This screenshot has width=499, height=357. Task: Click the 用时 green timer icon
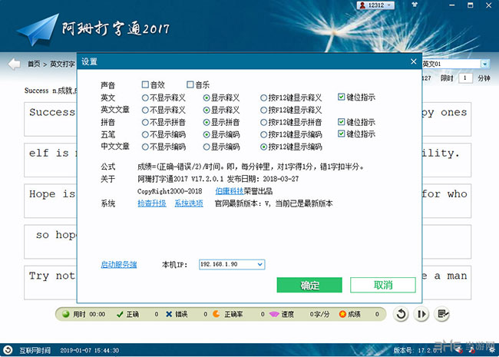click(x=66, y=314)
